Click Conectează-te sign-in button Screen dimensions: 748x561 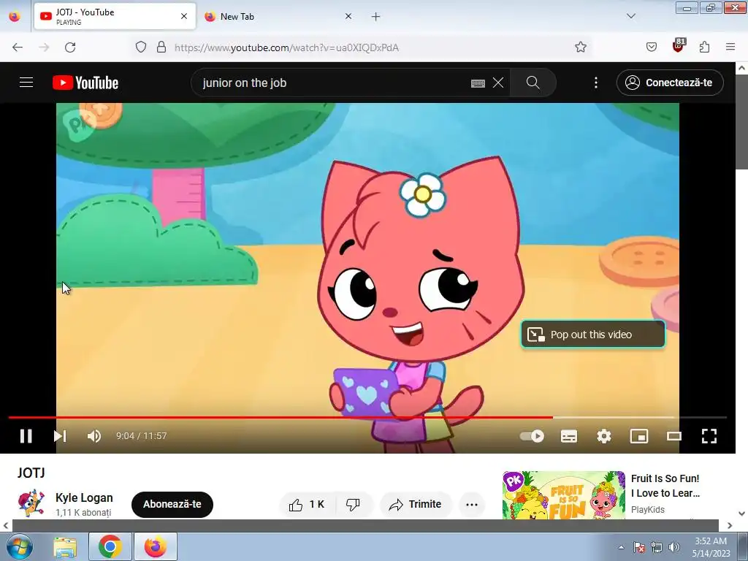tap(670, 83)
